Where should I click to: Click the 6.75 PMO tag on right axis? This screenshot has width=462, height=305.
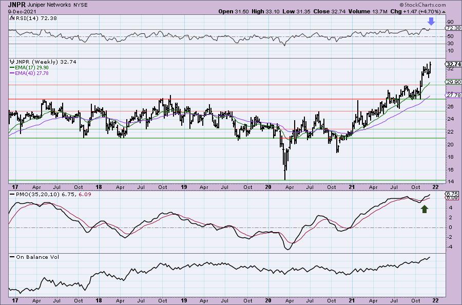(x=452, y=194)
